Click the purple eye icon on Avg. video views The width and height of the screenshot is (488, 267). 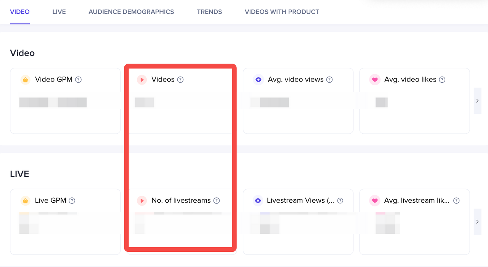(258, 80)
